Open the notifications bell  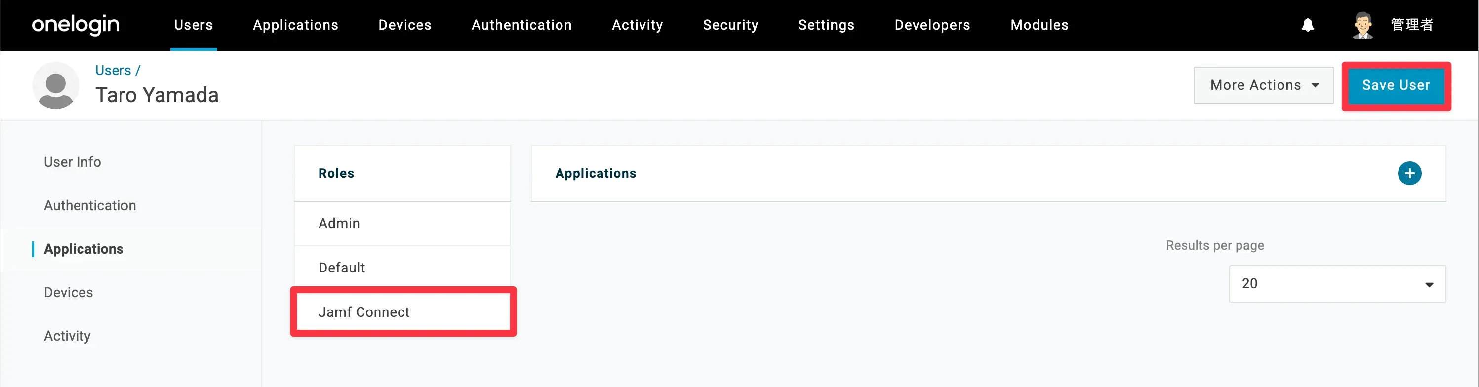coord(1307,25)
